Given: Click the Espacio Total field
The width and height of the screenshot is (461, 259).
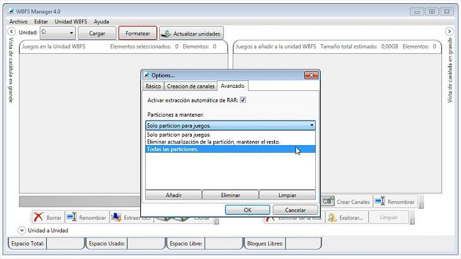Looking at the screenshot, I should point(65,243).
